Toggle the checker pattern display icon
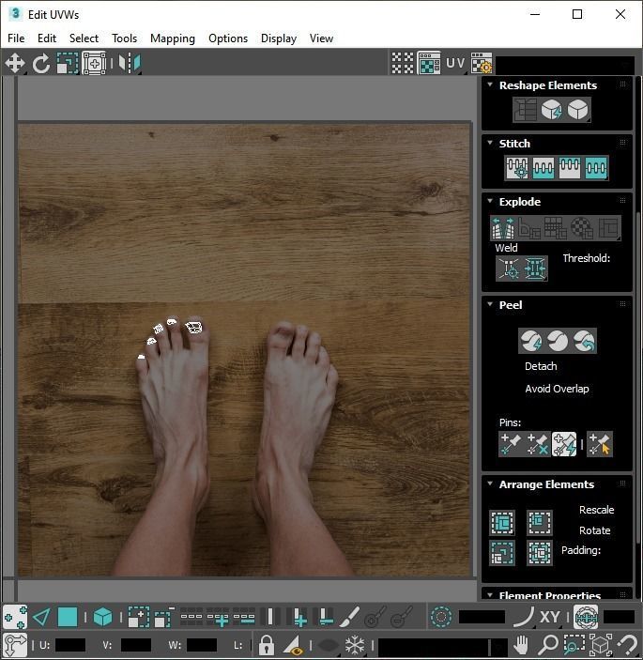The image size is (643, 660). pos(403,63)
